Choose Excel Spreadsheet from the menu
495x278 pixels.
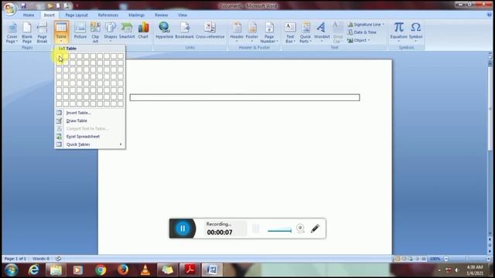point(90,137)
